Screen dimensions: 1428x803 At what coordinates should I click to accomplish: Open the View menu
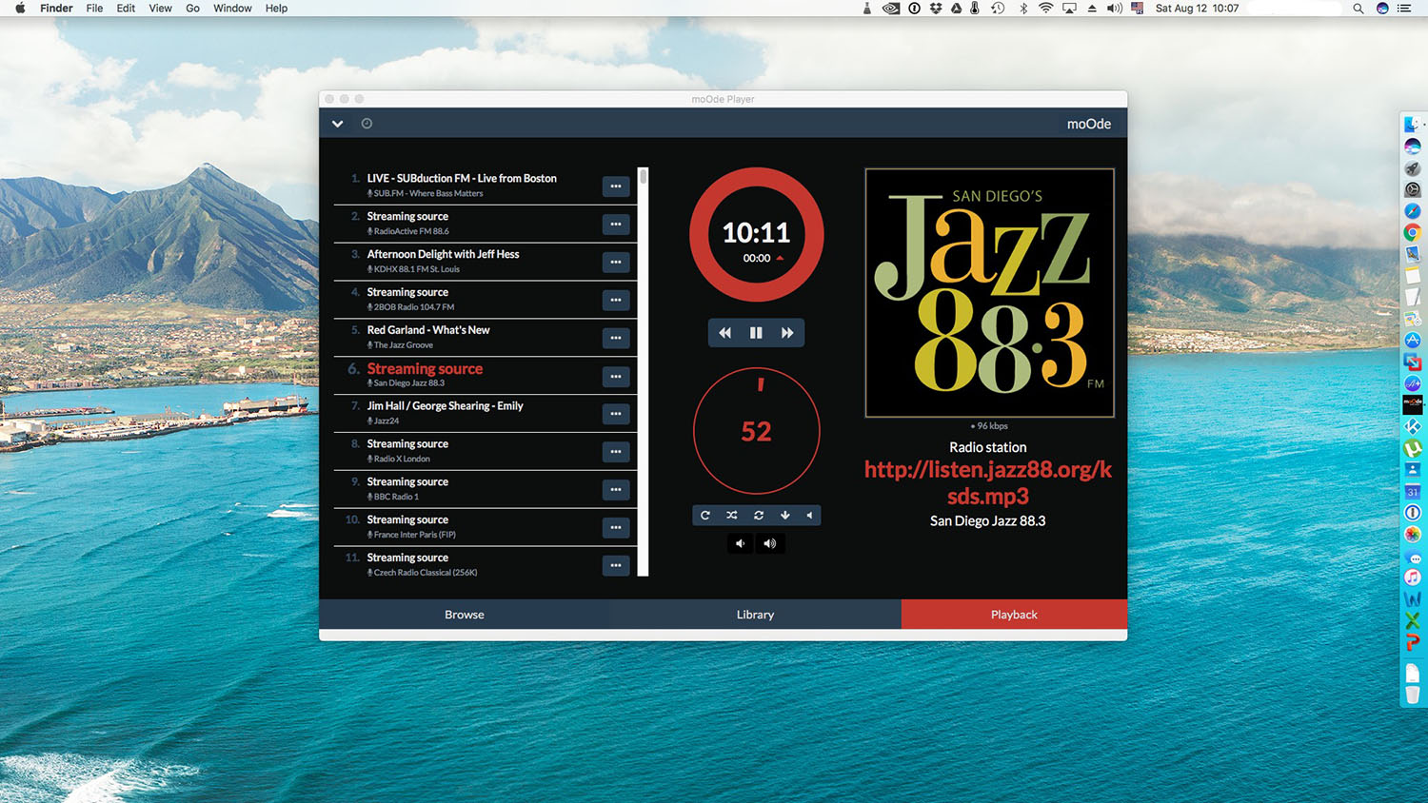160,9
